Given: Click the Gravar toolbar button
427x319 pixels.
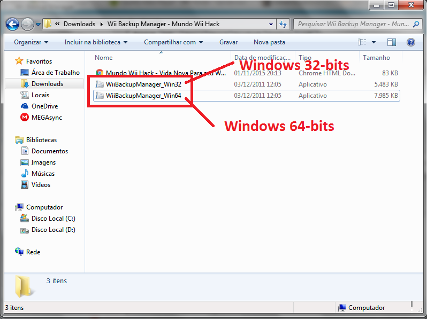Looking at the screenshot, I should (228, 42).
